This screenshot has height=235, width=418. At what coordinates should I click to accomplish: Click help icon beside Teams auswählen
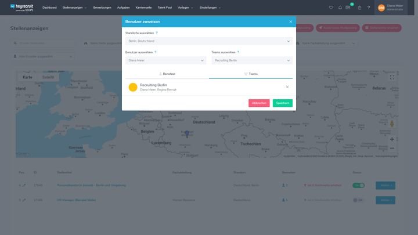[238, 52]
